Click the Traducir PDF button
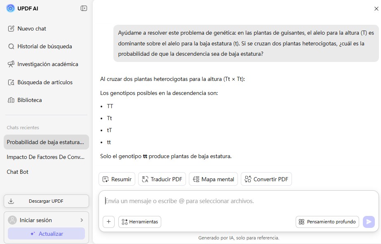 coord(162,179)
